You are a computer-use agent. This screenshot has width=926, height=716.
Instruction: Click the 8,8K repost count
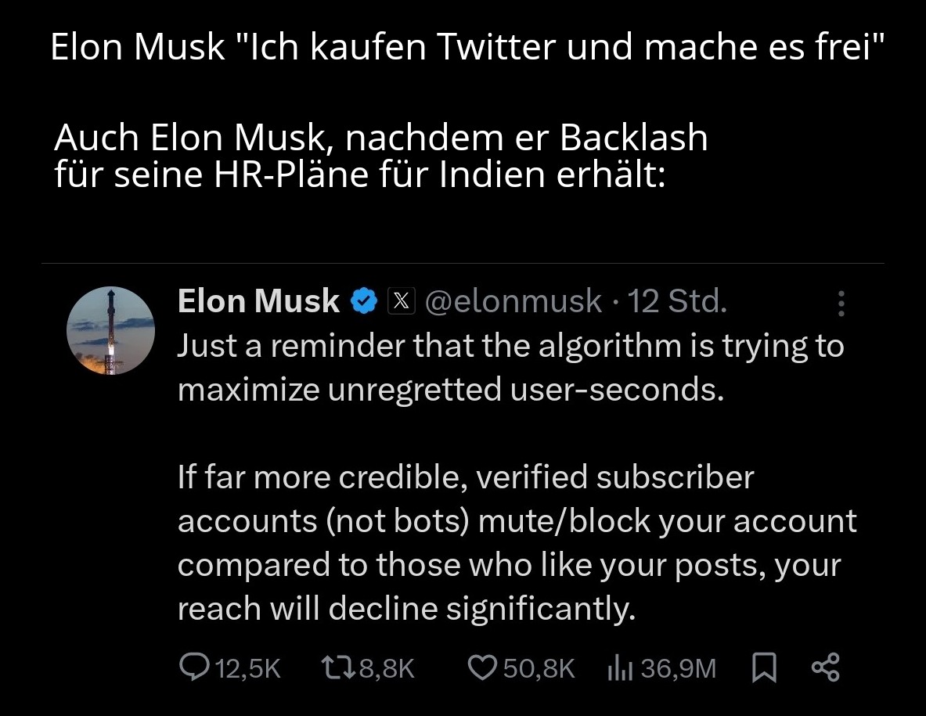[x=386, y=668]
